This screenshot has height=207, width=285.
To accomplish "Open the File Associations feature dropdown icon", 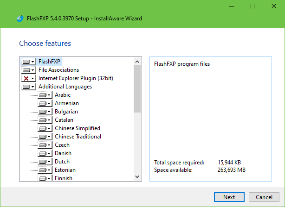I will 28,70.
